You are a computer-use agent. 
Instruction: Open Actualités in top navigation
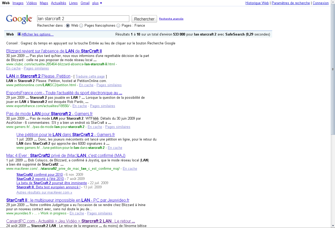pyautogui.click(x=59, y=3)
